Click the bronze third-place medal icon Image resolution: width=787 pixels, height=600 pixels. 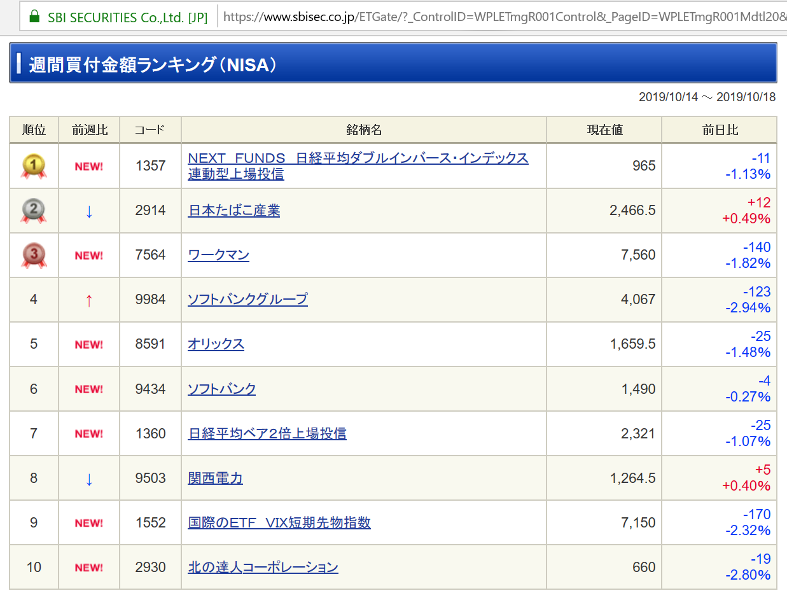click(34, 255)
